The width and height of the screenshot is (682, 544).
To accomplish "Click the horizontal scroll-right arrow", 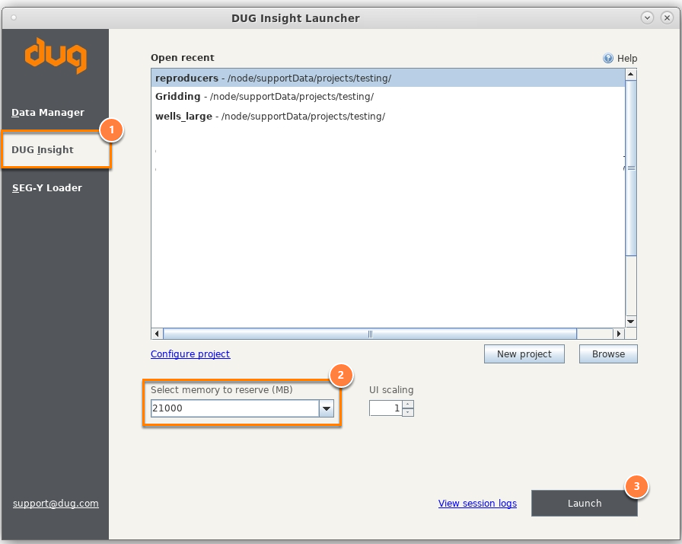I will coord(619,334).
